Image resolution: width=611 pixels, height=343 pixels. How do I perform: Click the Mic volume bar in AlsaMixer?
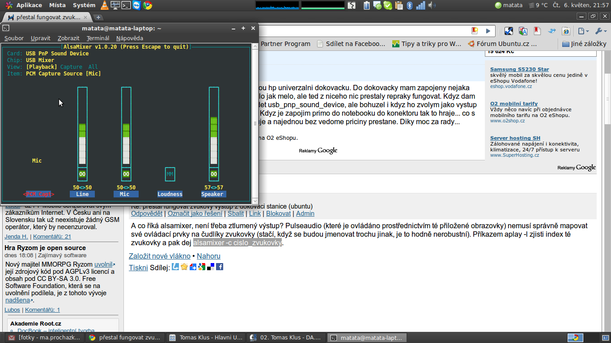126,126
